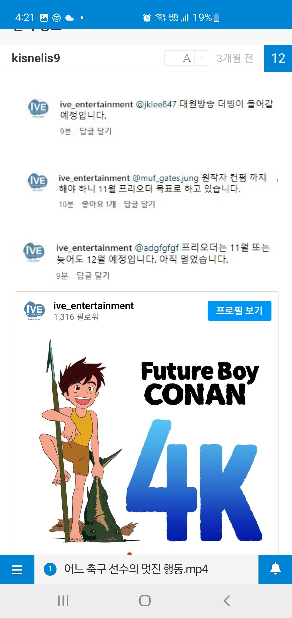Tap IVE logo avatar in embed header
The image size is (292, 618).
35,310
